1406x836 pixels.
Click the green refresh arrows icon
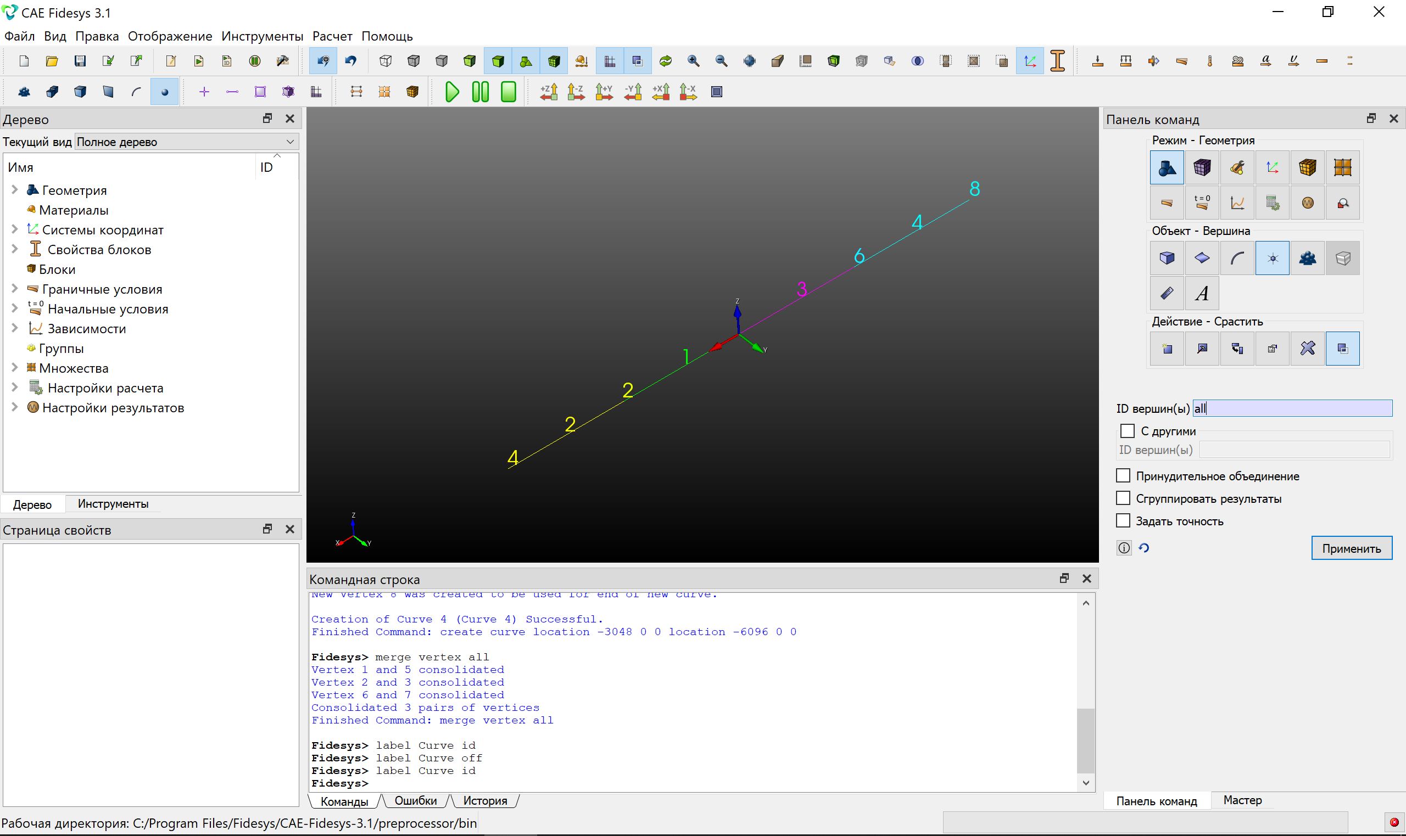pos(666,61)
